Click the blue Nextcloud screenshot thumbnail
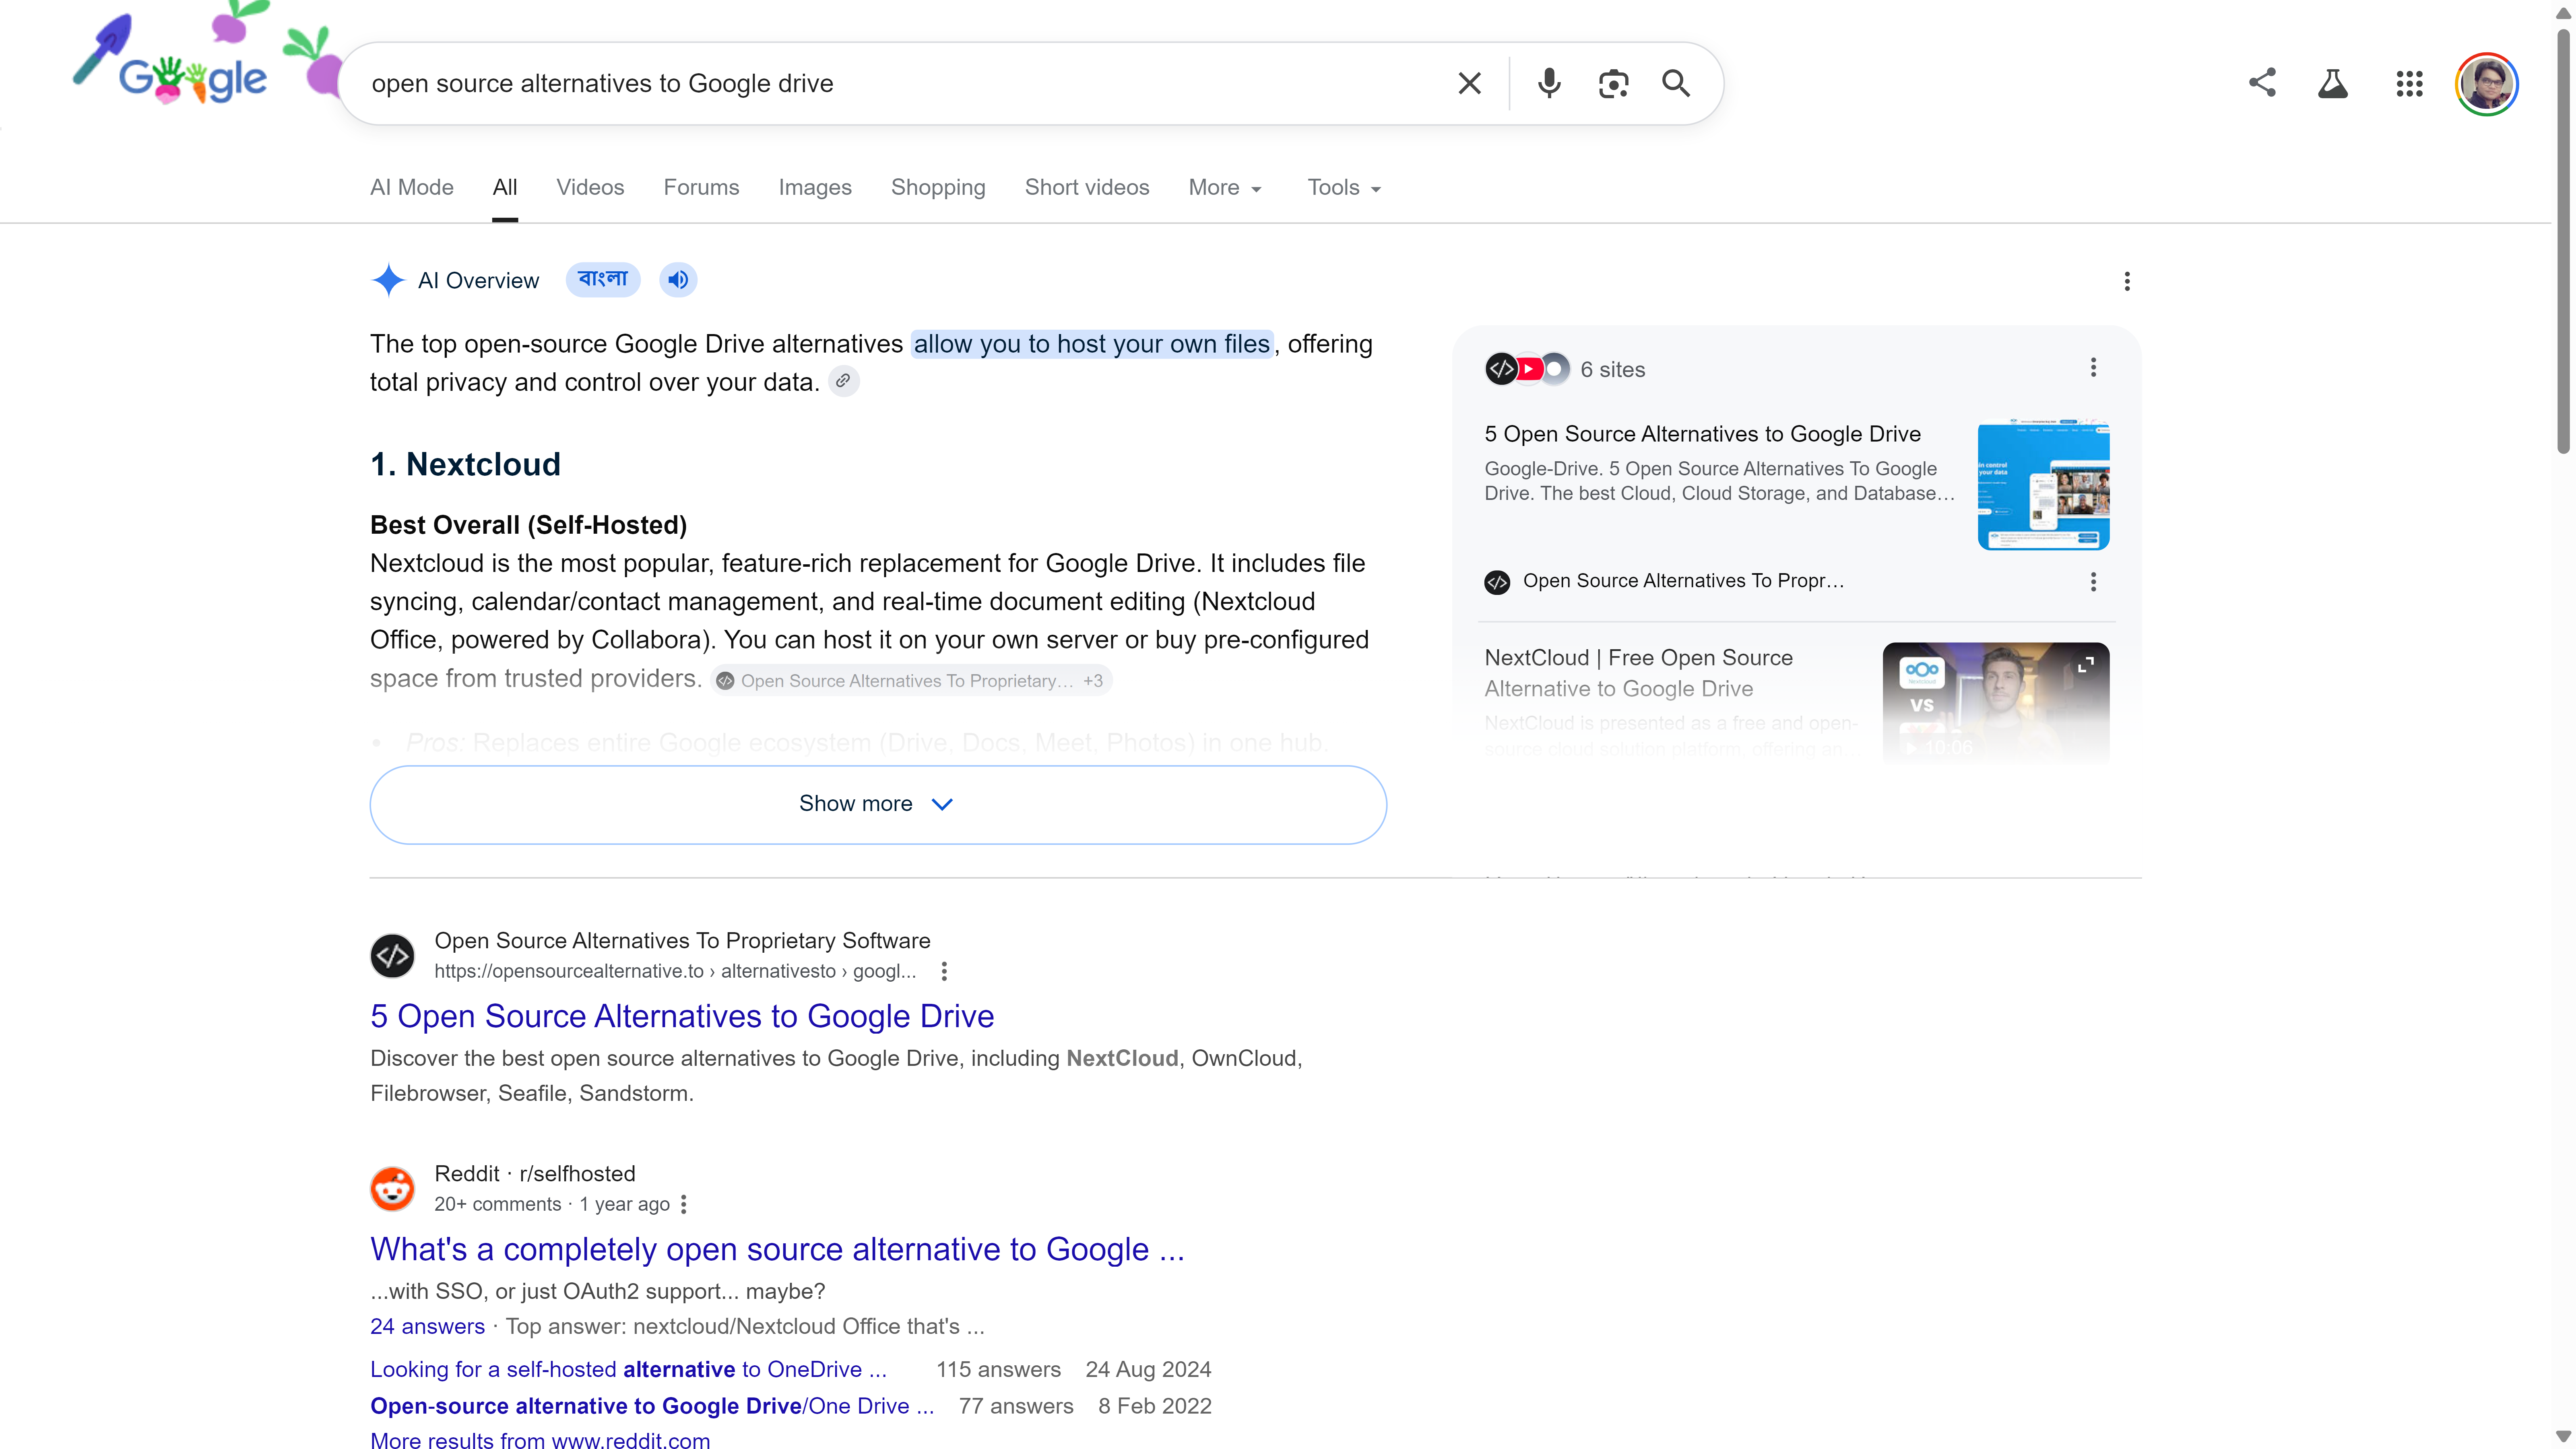The image size is (2576, 1449). click(2043, 484)
